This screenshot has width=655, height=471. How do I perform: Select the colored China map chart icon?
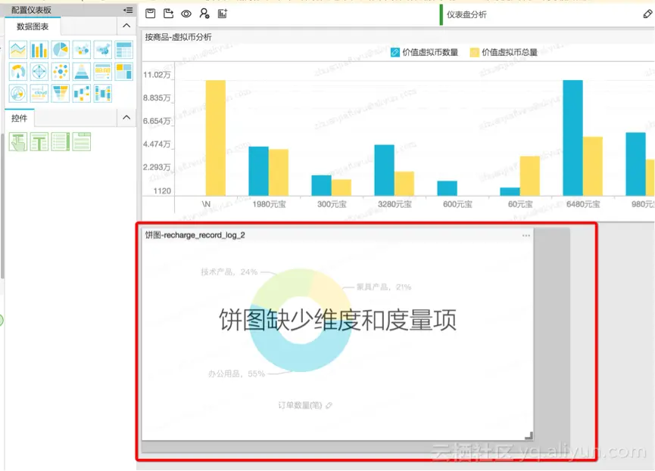pyautogui.click(x=103, y=50)
